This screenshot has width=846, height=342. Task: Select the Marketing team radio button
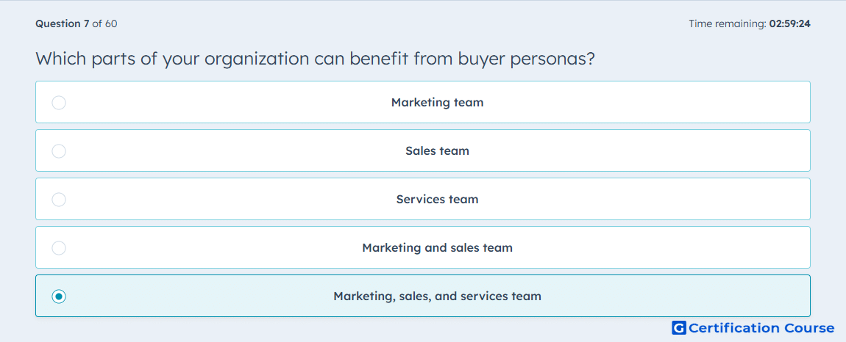(x=59, y=102)
